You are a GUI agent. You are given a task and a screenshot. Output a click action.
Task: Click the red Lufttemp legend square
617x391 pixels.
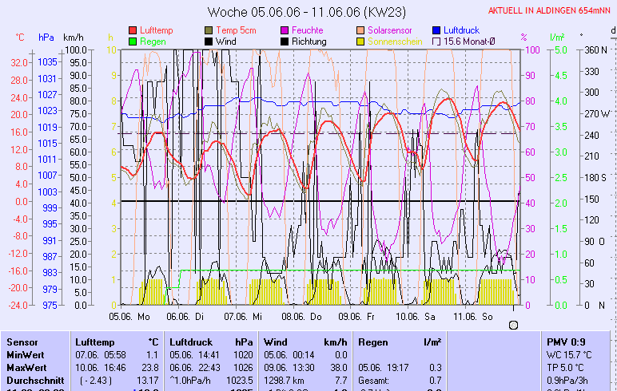pos(133,30)
